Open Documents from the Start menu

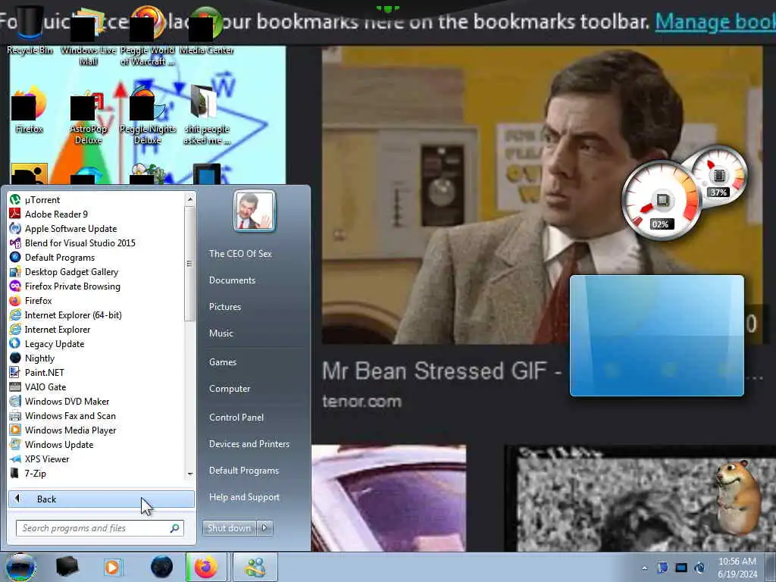point(232,280)
